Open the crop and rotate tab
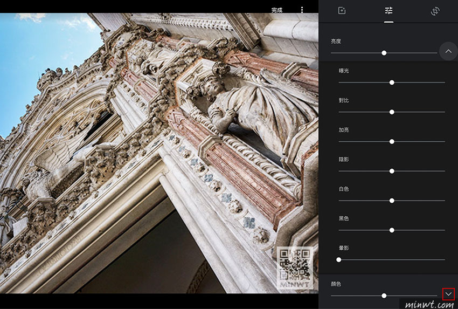 435,11
